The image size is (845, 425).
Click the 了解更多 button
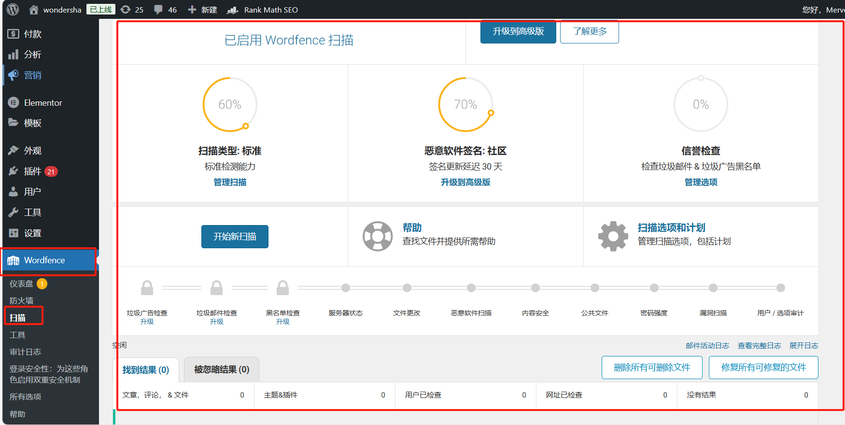[x=590, y=31]
